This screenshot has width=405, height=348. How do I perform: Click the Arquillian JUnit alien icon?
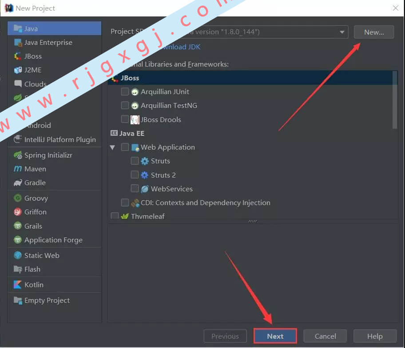pos(135,92)
